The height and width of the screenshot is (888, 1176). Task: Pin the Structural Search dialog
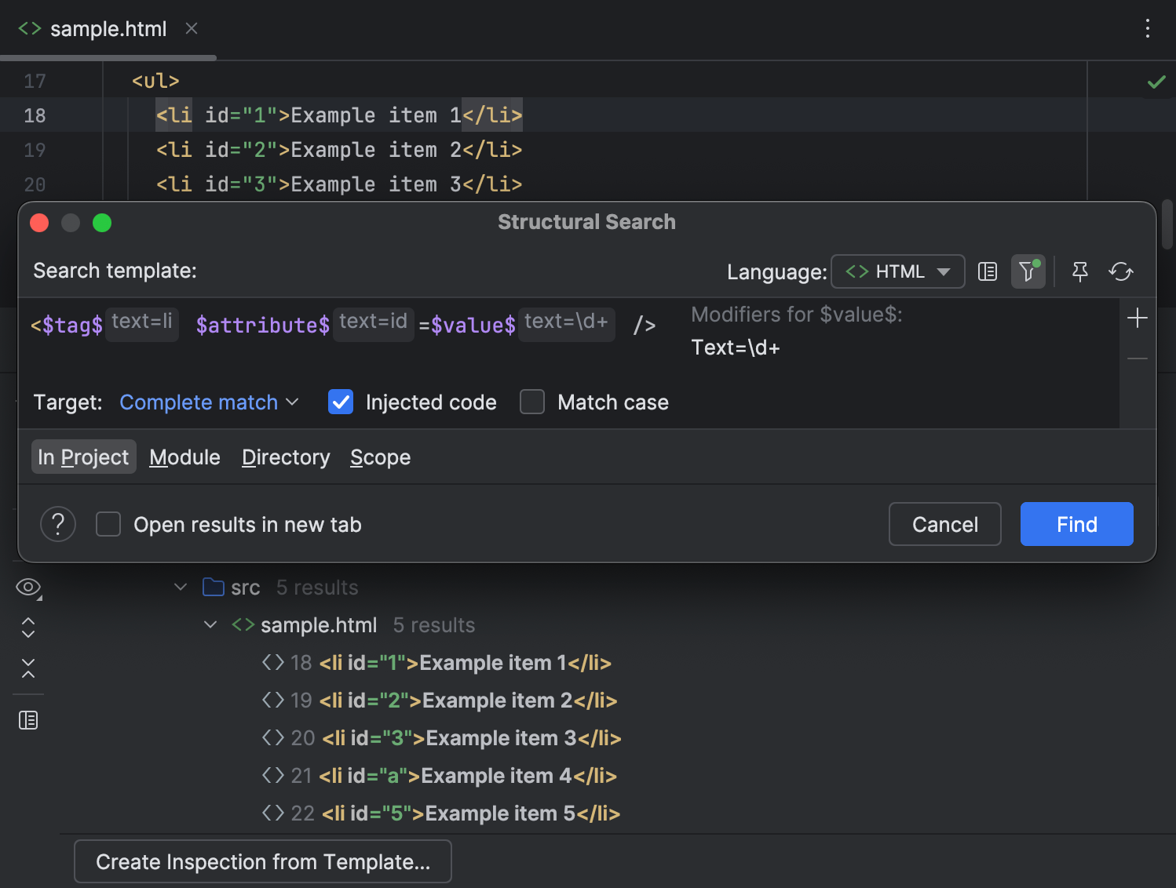tap(1080, 271)
